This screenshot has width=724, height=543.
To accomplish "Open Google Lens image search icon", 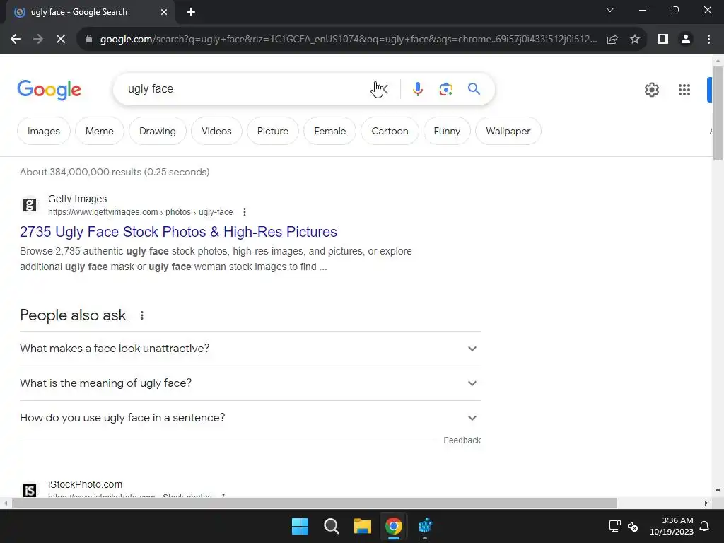I will (x=445, y=88).
